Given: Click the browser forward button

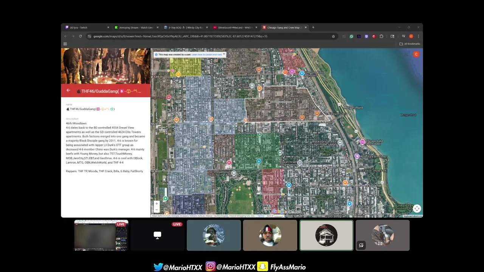Looking at the screenshot, I should click(73, 36).
